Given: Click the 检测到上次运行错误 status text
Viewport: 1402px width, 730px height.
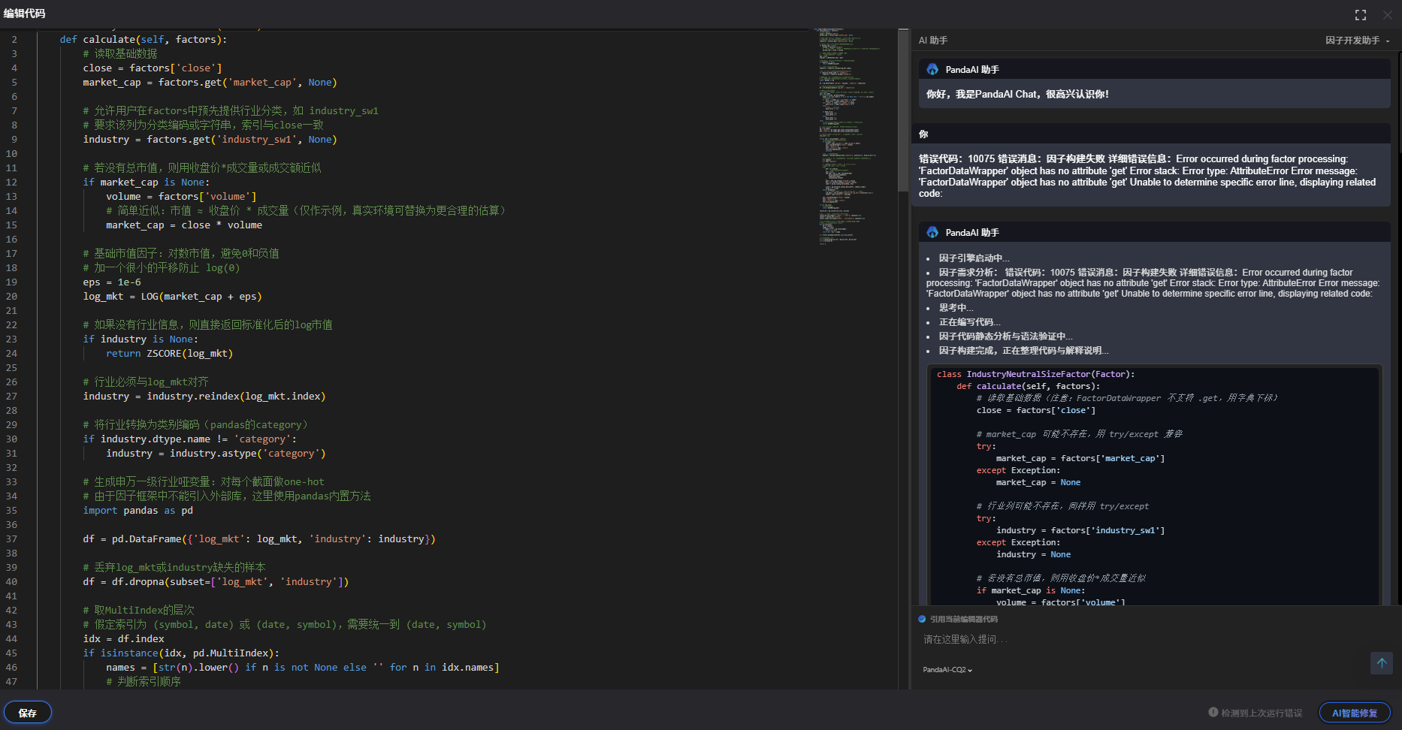Looking at the screenshot, I should 1261,713.
